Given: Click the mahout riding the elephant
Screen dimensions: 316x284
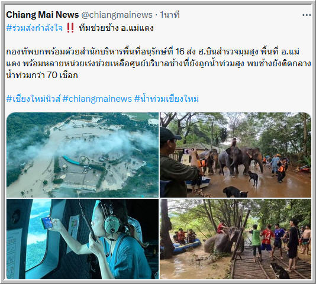Looking at the screenshot, I should tap(234, 143).
